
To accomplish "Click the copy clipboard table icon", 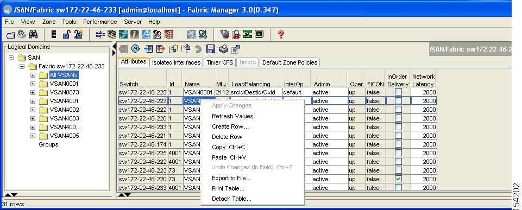I will pyautogui.click(x=173, y=49).
